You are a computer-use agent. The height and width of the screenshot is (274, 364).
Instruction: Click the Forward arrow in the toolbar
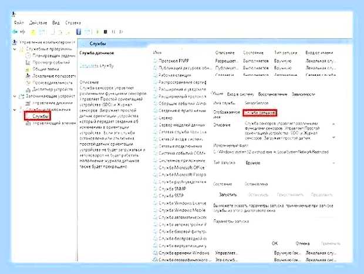(22, 32)
